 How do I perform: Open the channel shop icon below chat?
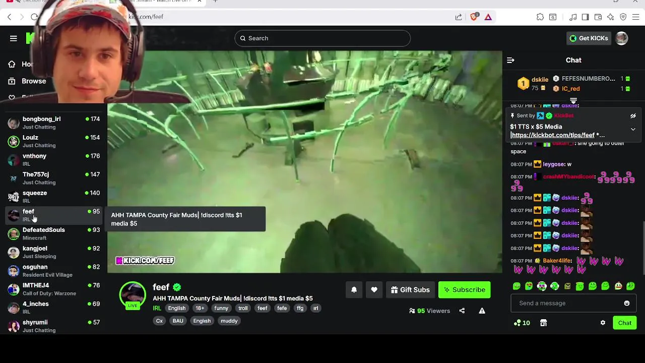tap(543, 323)
